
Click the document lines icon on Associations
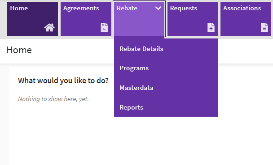click(x=264, y=28)
